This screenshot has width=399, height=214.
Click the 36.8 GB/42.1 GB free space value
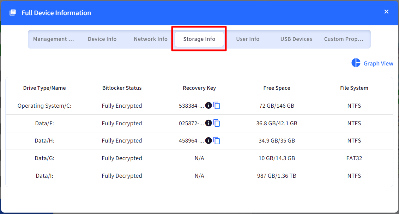pos(277,124)
